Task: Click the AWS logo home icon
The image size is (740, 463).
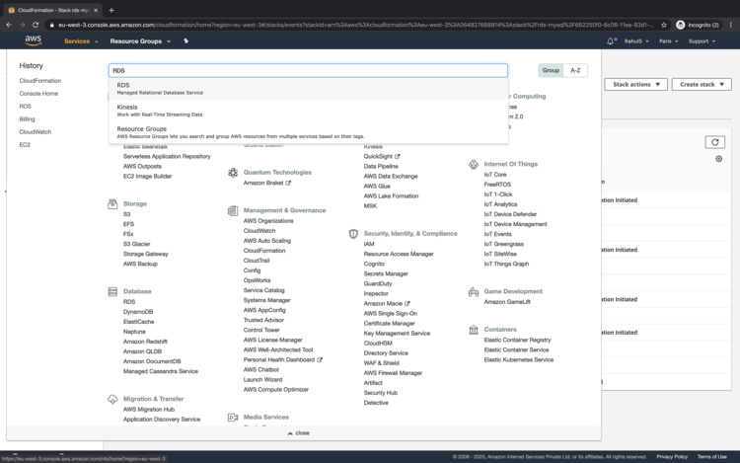Action: [x=33, y=41]
